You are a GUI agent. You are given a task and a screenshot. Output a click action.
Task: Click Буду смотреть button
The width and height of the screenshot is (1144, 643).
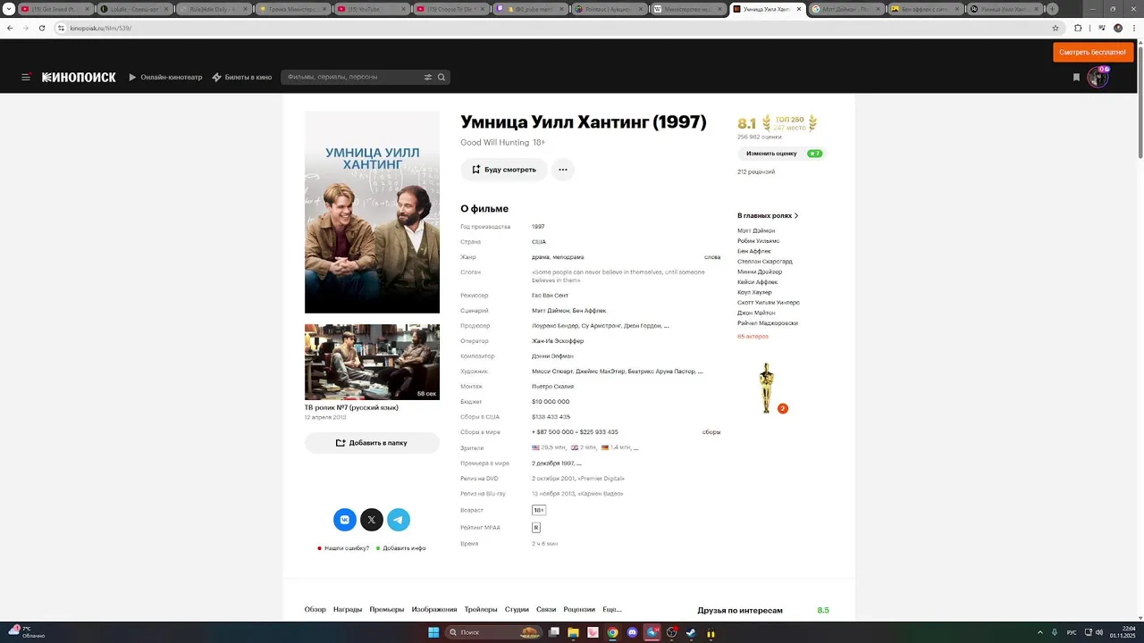pyautogui.click(x=504, y=169)
